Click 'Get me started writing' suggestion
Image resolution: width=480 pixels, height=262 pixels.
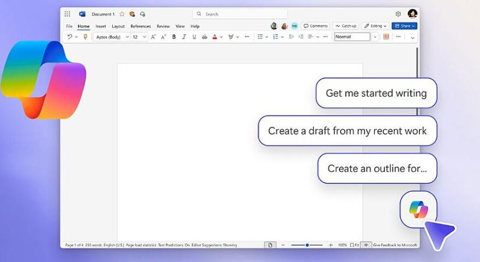[376, 93]
